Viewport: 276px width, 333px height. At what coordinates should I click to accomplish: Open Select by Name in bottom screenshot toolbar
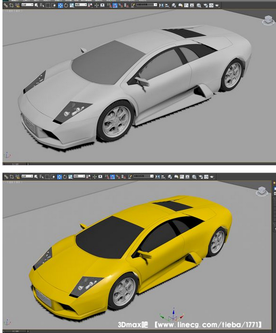click(x=41, y=177)
